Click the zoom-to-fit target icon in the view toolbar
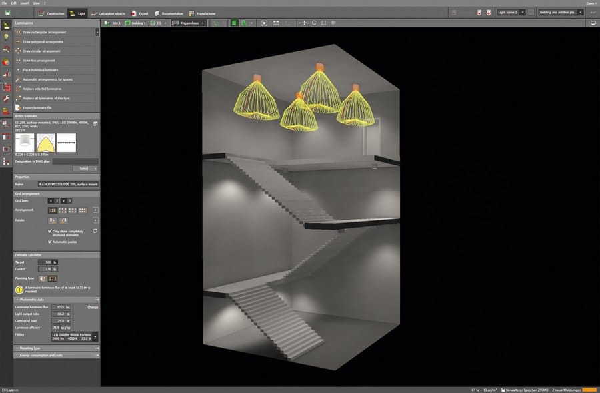Viewport: 600px width, 393px height. (x=264, y=23)
